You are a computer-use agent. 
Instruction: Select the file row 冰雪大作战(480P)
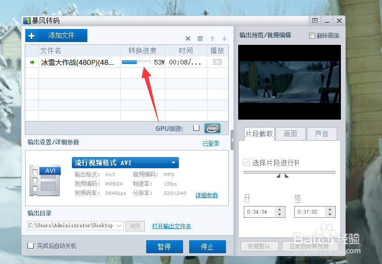click(127, 62)
